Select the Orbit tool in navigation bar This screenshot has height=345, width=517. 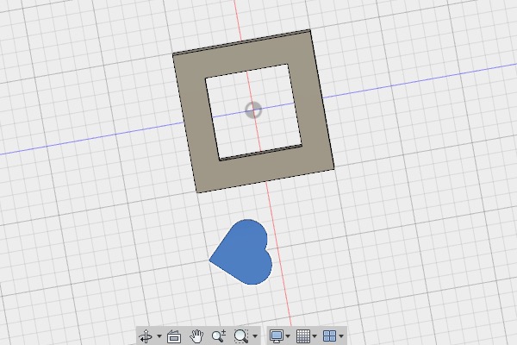(146, 336)
